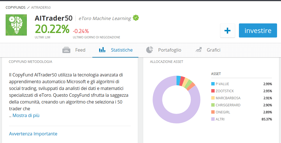Click the Grafici trend arrow icon
This screenshot has width=281, height=143.
199,50
